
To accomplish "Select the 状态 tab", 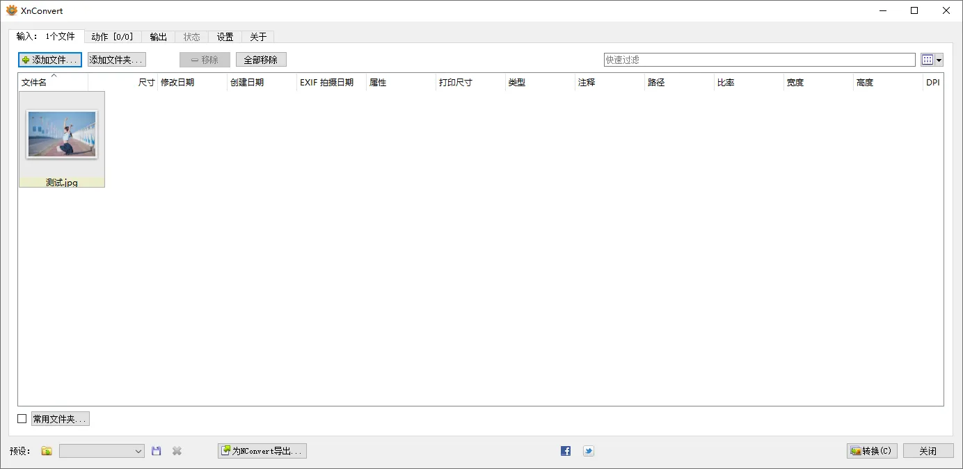I will (x=192, y=37).
